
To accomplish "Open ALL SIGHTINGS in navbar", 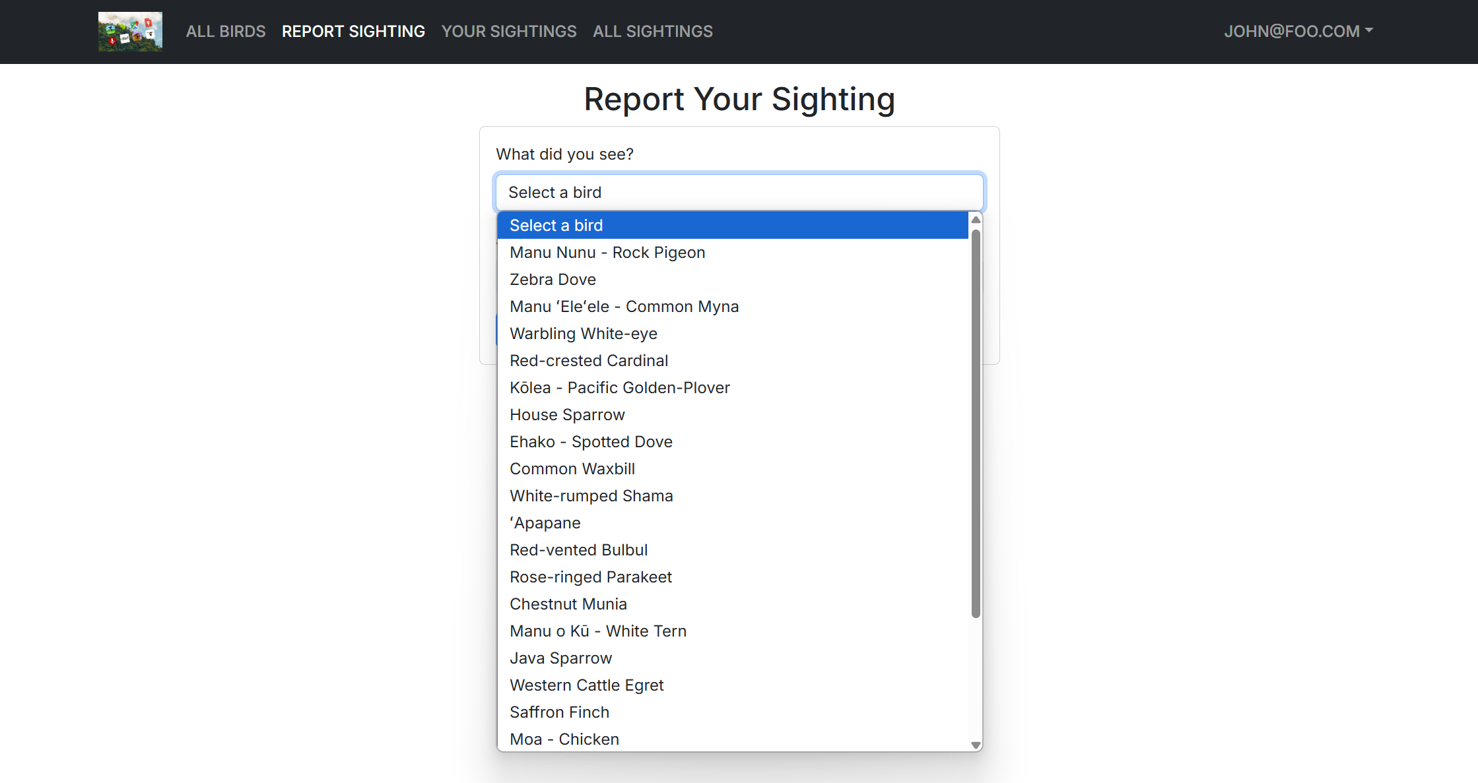I will coord(652,31).
